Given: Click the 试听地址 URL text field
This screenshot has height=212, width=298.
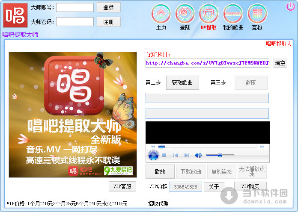Looking at the screenshot, I should (207, 63).
